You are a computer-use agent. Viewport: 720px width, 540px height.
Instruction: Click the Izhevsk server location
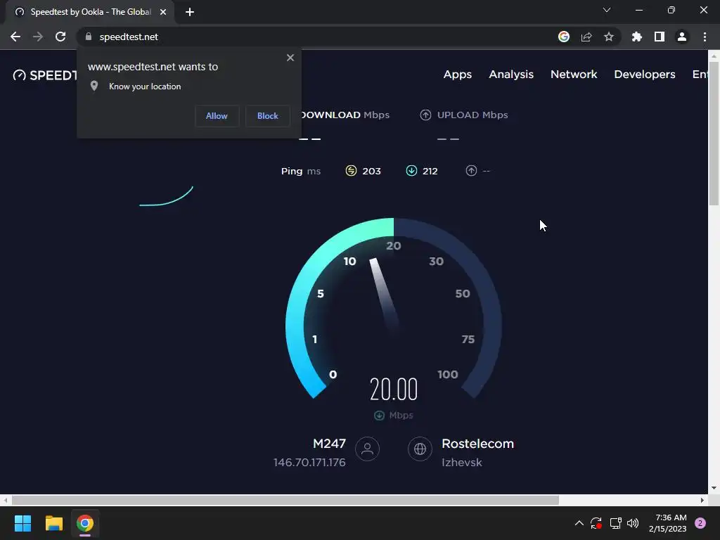click(462, 463)
